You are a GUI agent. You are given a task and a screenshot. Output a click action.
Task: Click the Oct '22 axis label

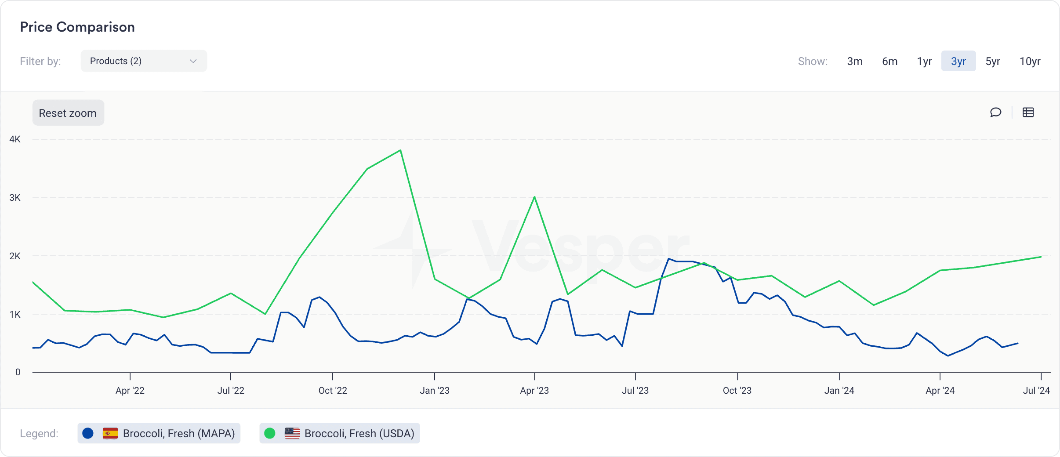click(333, 390)
